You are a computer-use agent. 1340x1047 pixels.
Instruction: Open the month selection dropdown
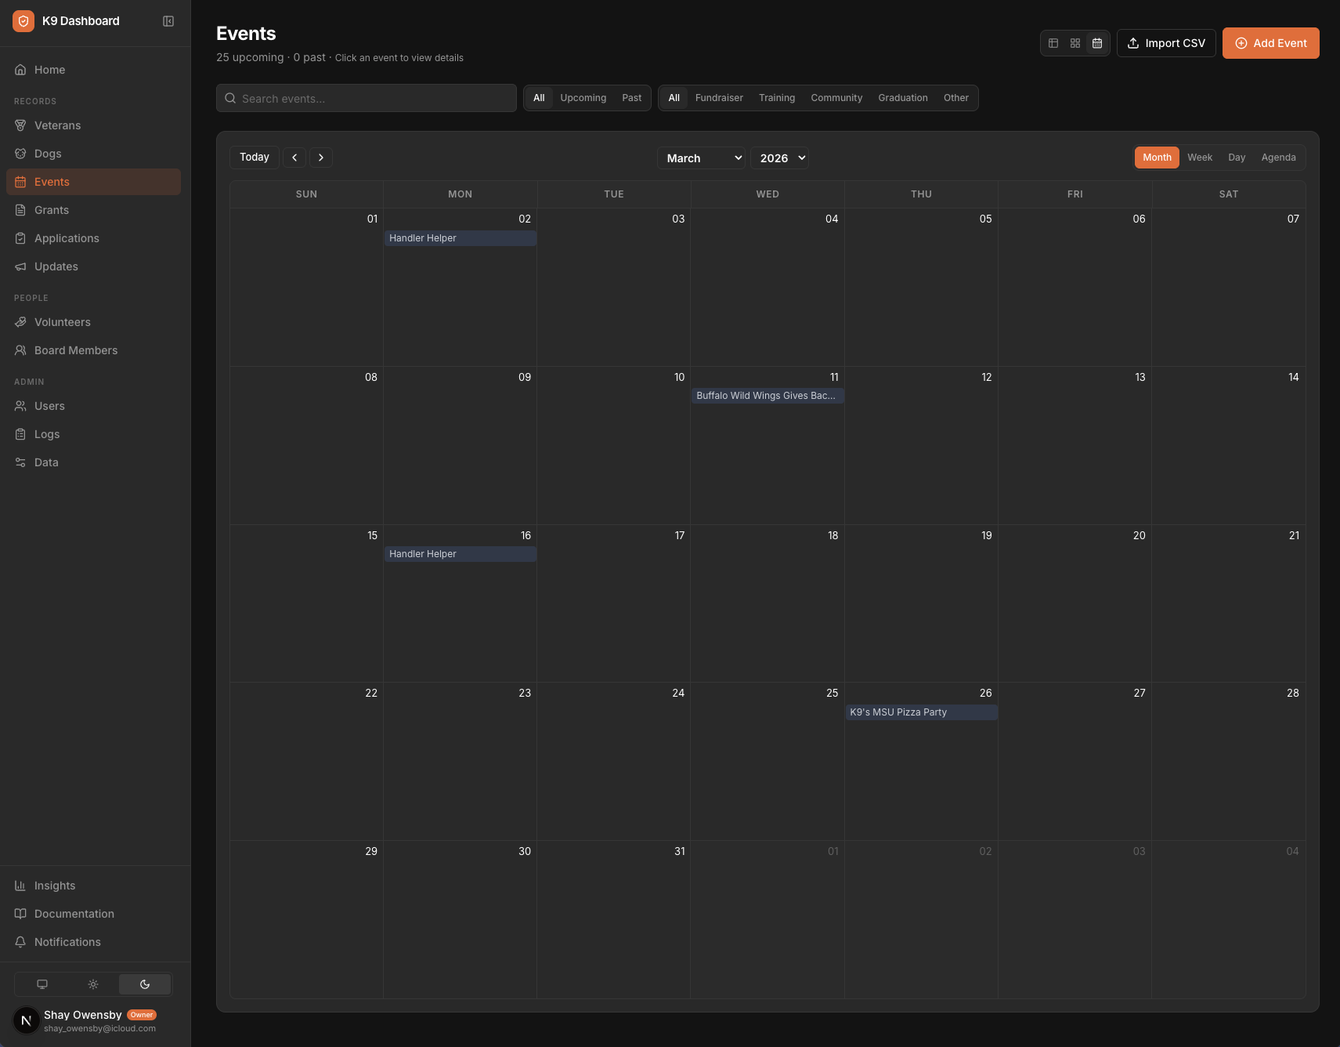point(700,158)
